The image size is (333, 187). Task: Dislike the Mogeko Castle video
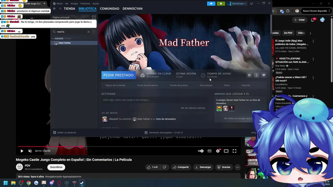point(164,167)
